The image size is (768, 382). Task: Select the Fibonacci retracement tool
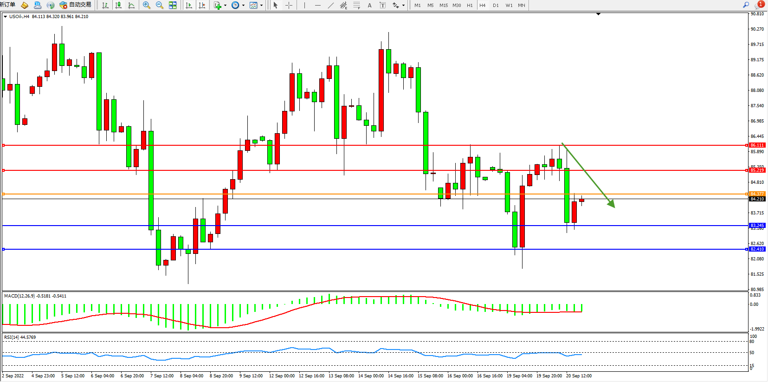pyautogui.click(x=356, y=5)
